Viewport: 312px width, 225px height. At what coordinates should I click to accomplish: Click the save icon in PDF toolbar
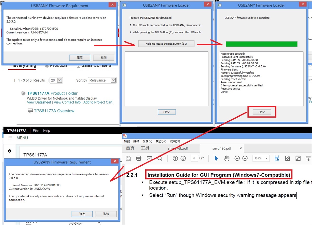click(x=128, y=158)
